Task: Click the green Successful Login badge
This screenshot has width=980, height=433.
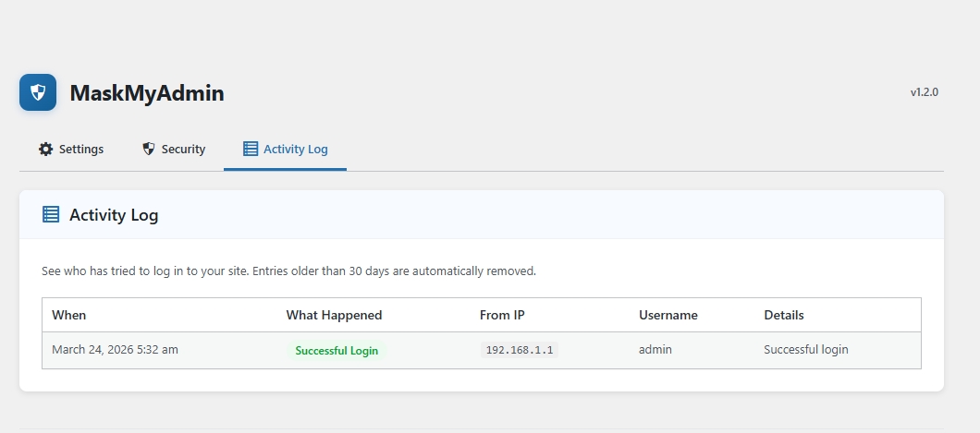Action: 337,351
